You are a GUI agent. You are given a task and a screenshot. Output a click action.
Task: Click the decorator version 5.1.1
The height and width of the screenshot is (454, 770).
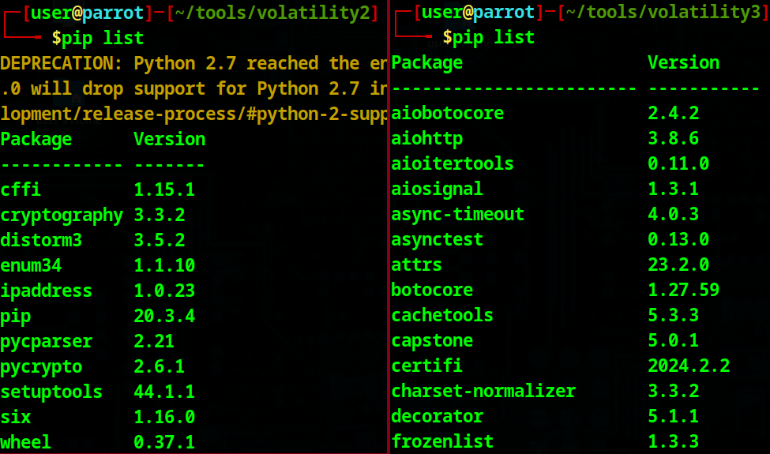(674, 417)
